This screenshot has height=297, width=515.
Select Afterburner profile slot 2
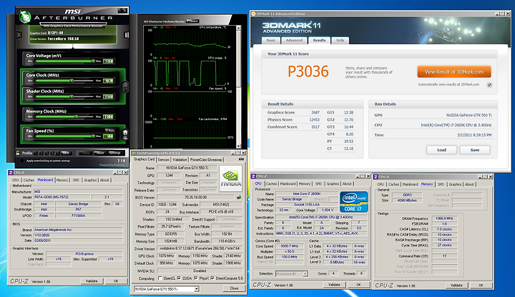click(41, 153)
